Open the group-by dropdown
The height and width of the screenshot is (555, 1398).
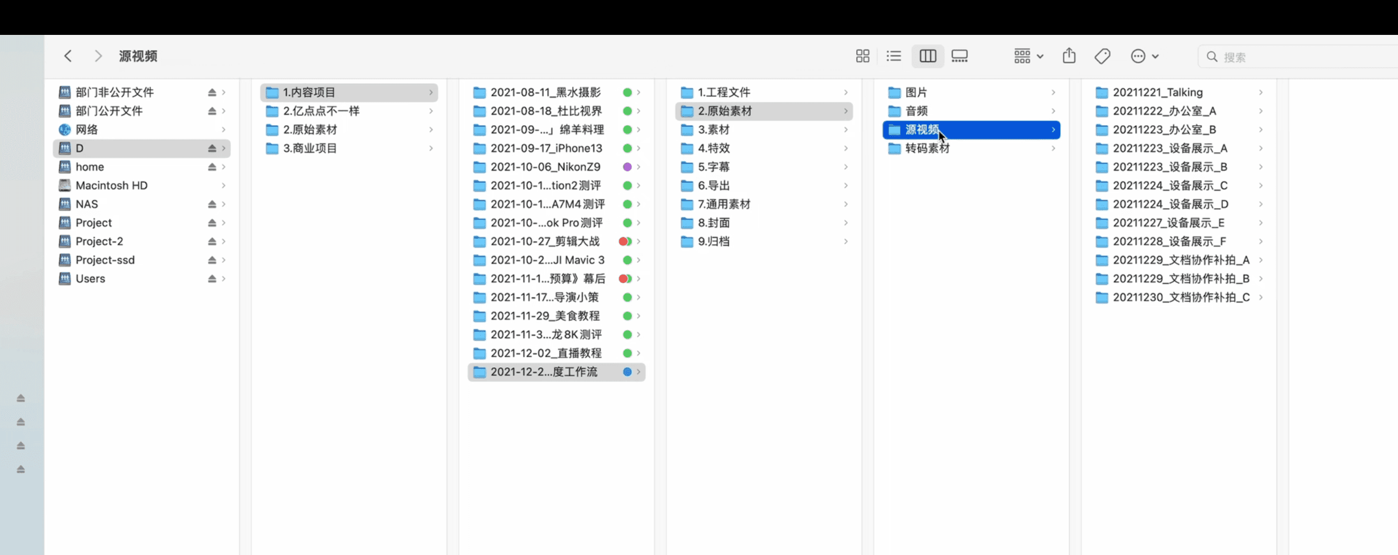(1028, 56)
